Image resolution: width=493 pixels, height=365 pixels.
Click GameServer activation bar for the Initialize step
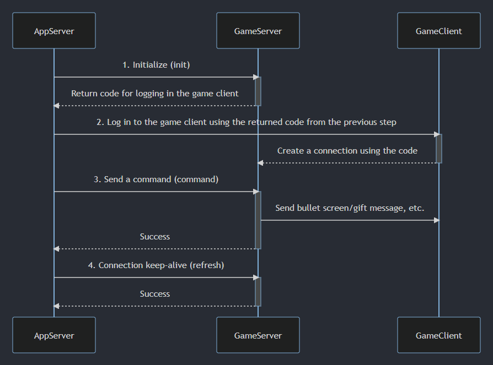tap(258, 91)
